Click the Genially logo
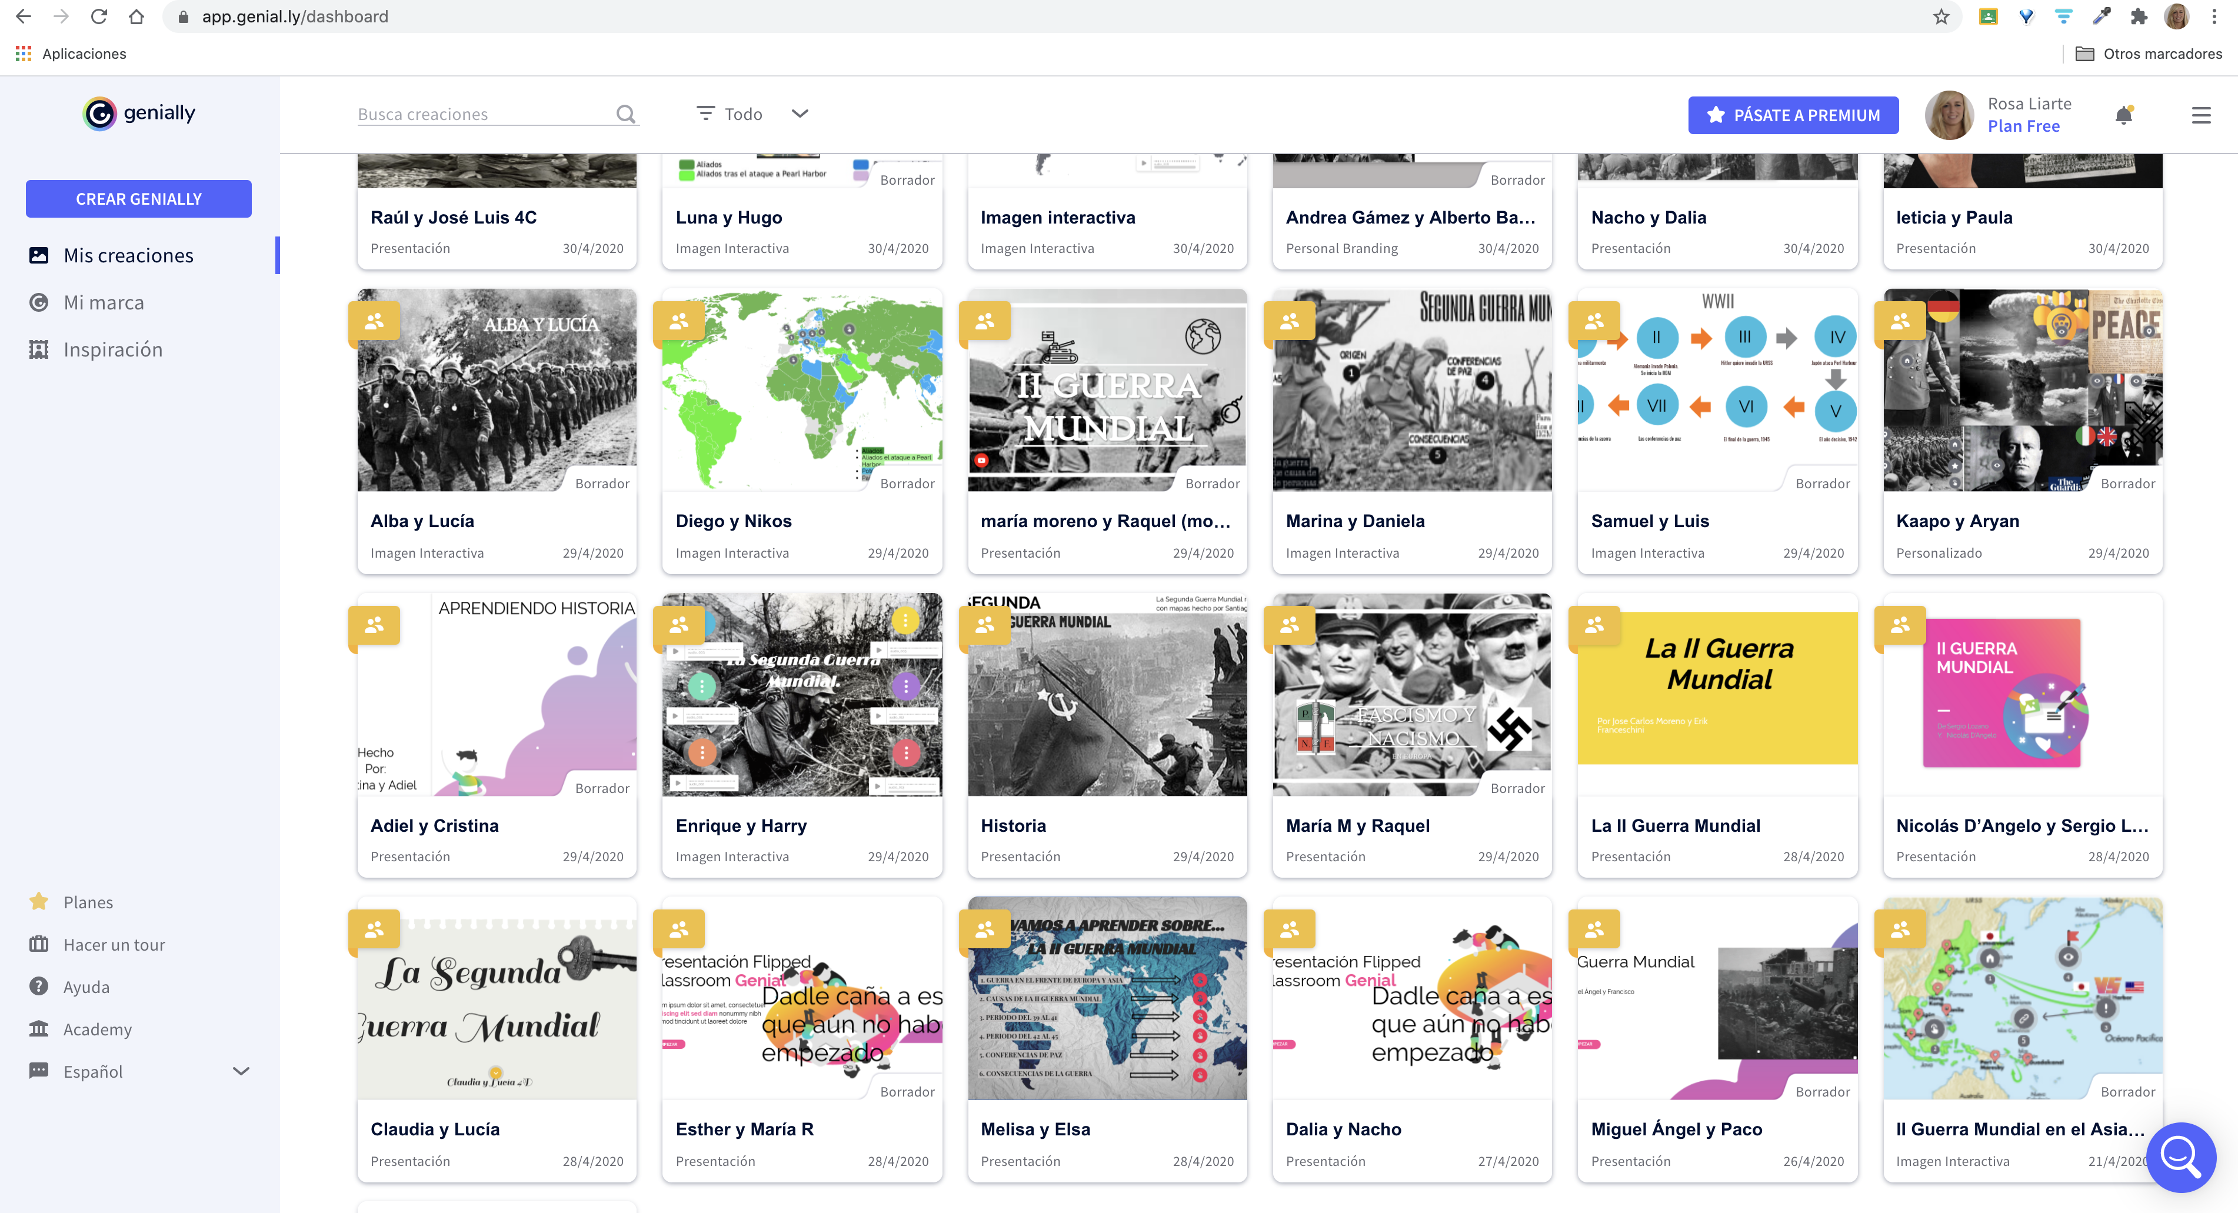The height and width of the screenshot is (1213, 2238). (x=139, y=114)
